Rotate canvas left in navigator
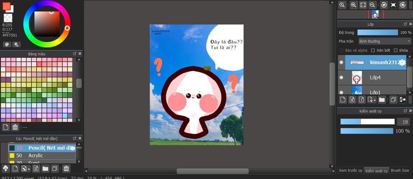This screenshot has width=413, height=179. tap(384, 5)
